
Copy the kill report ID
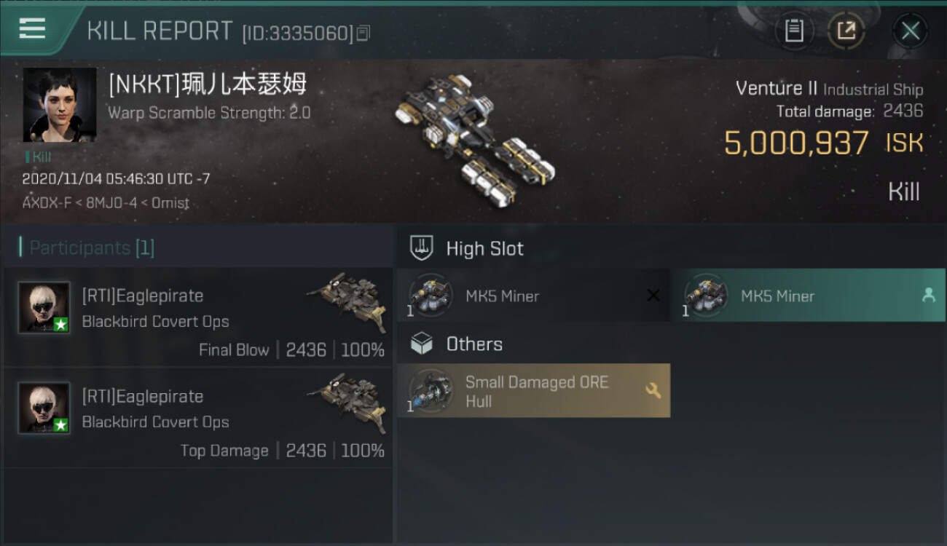pyautogui.click(x=363, y=33)
